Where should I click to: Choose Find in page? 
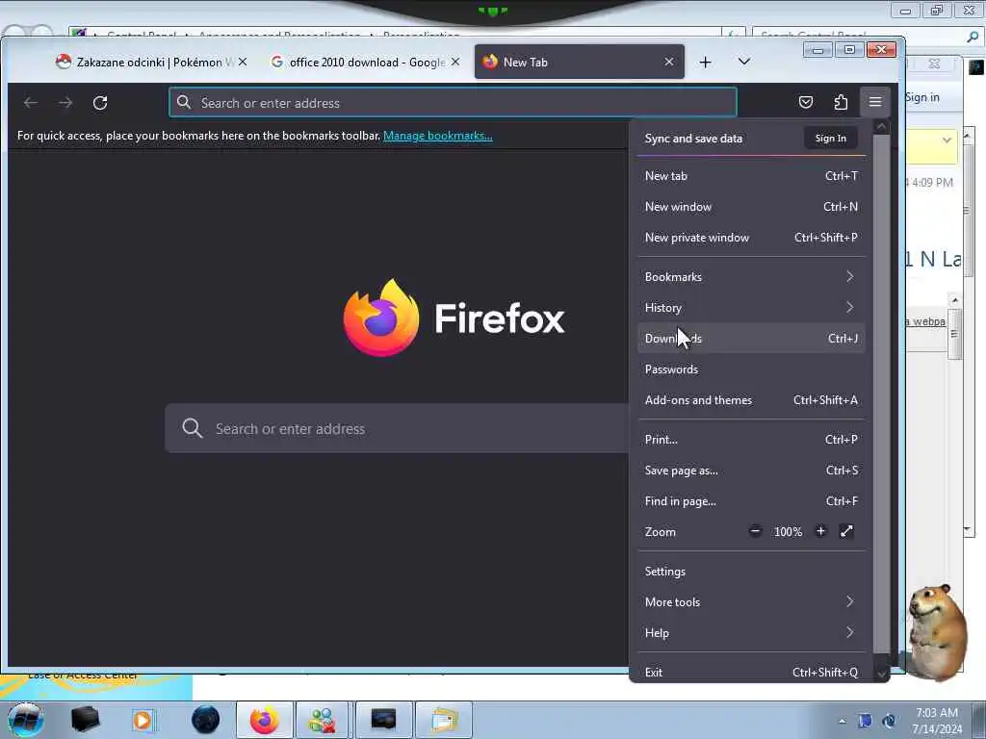point(751,500)
